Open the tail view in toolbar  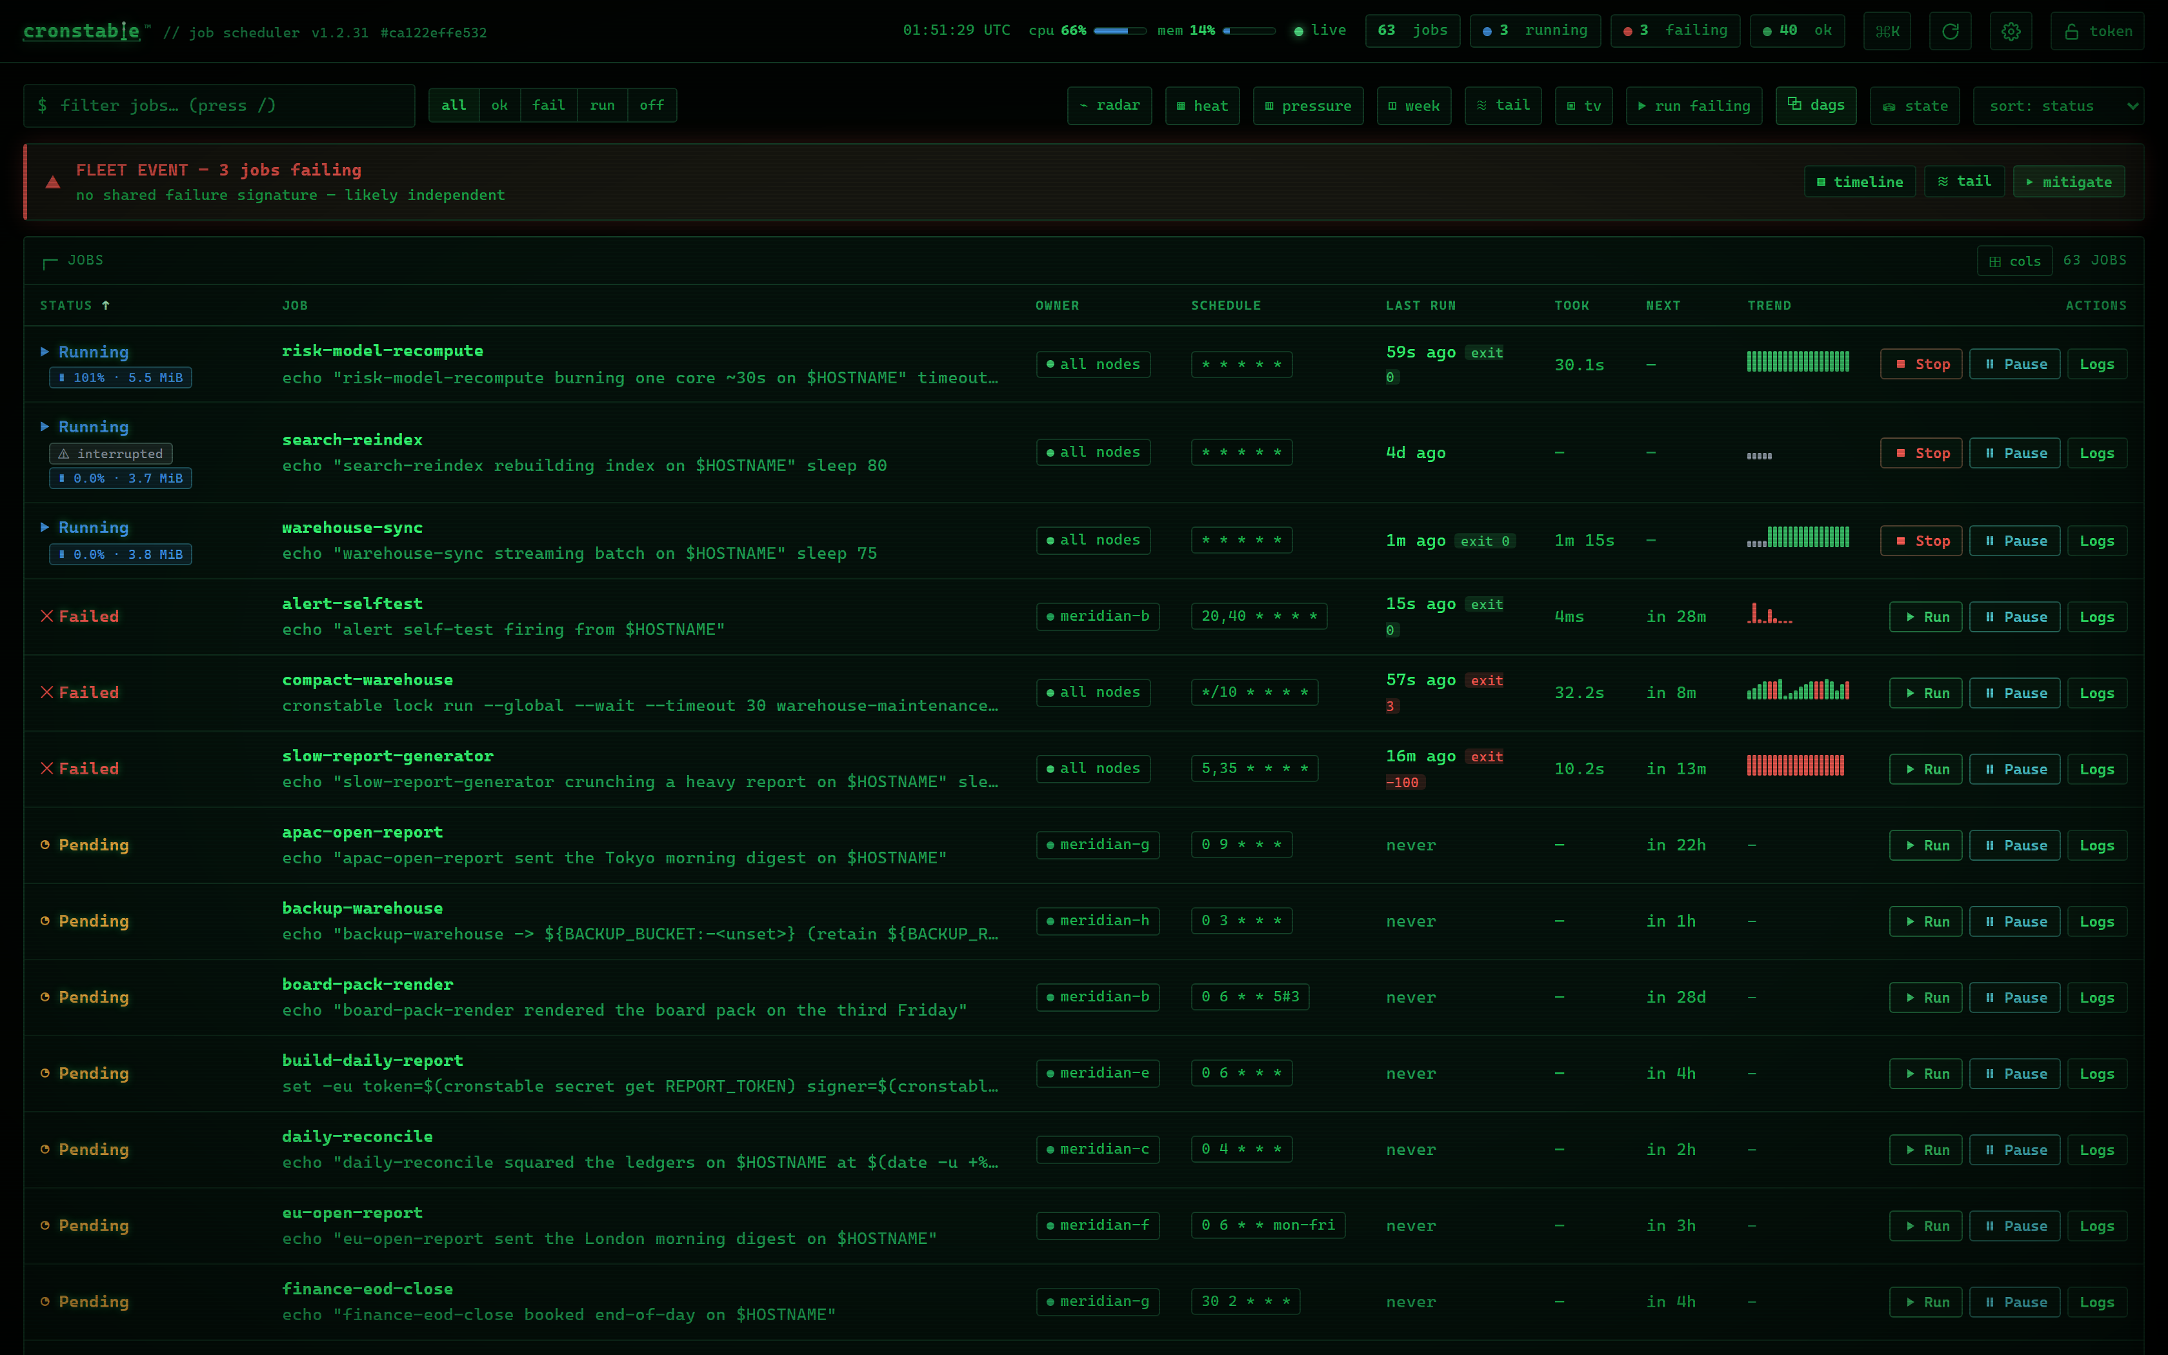tap(1503, 106)
